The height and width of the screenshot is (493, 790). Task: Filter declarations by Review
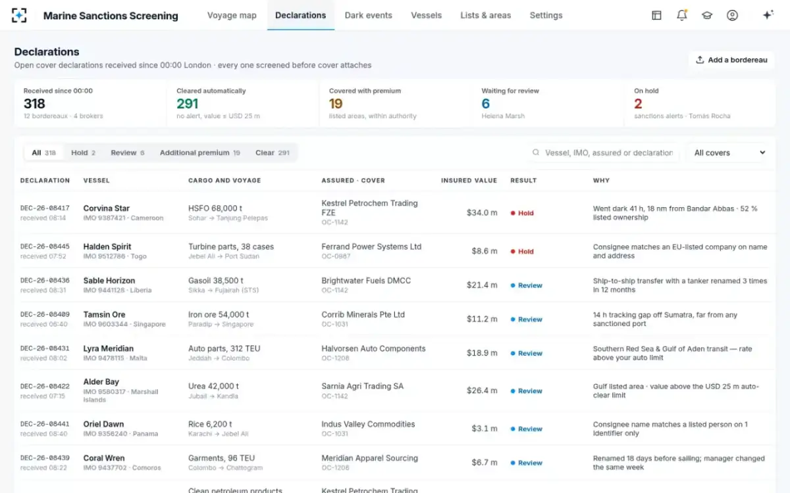127,153
